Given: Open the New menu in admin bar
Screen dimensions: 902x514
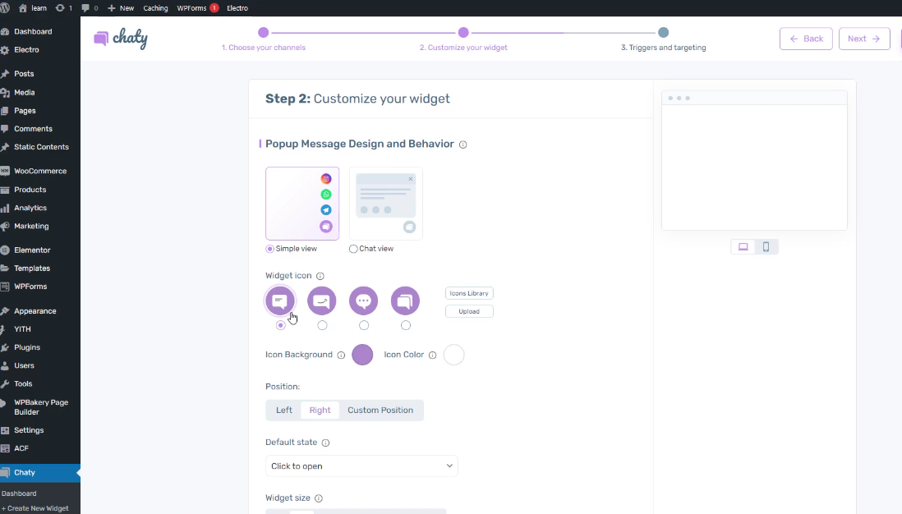Looking at the screenshot, I should click(121, 8).
